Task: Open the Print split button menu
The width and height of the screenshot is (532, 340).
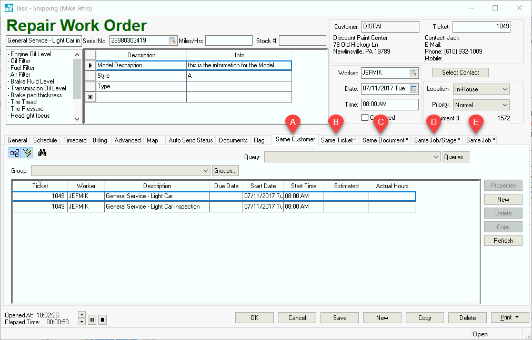Action: 510,317
